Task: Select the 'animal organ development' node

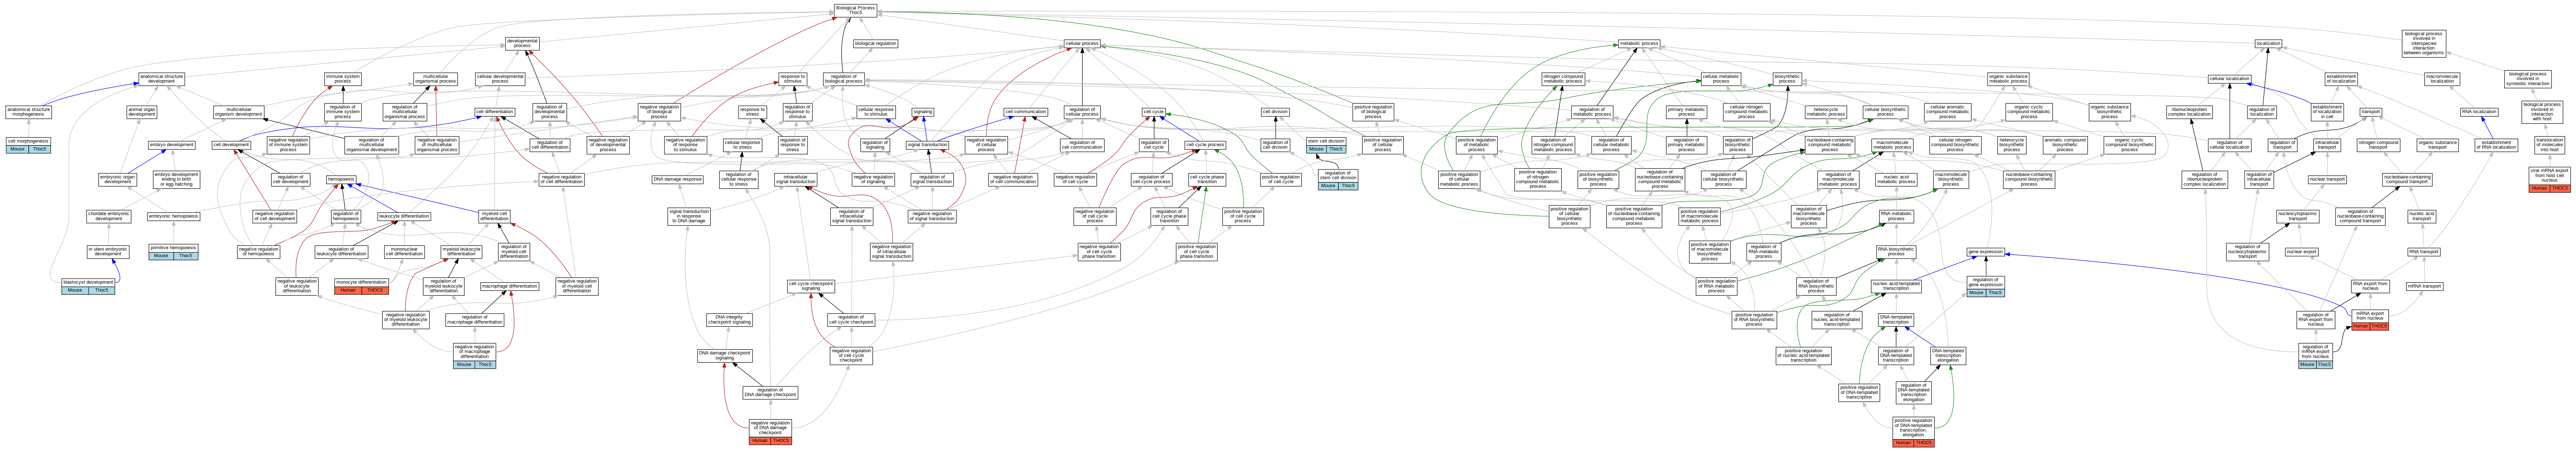Action: click(142, 112)
